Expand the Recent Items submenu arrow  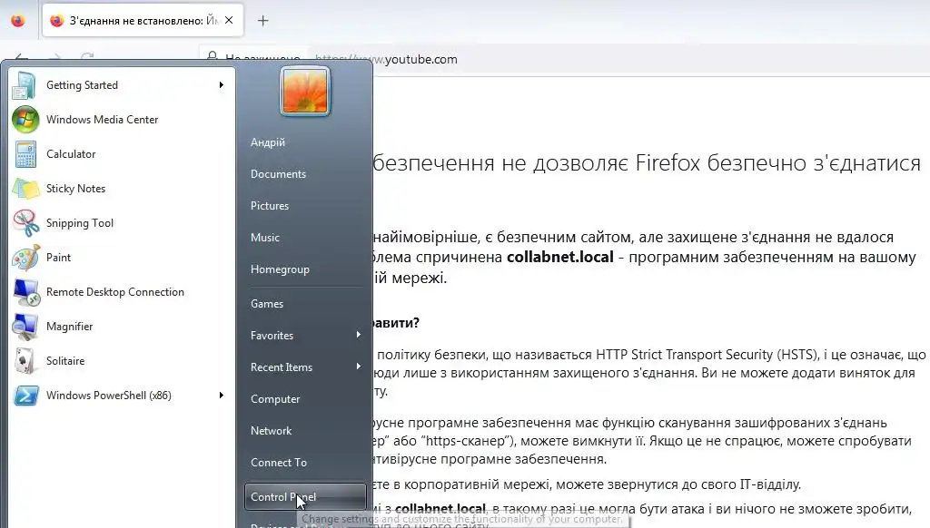[358, 367]
